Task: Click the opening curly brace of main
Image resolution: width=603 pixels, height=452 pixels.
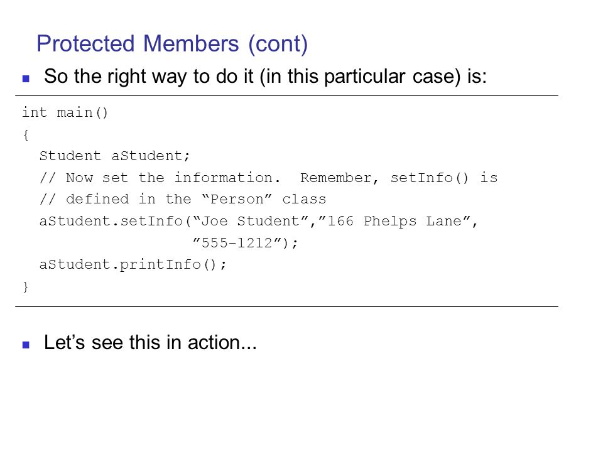Action: pos(26,135)
